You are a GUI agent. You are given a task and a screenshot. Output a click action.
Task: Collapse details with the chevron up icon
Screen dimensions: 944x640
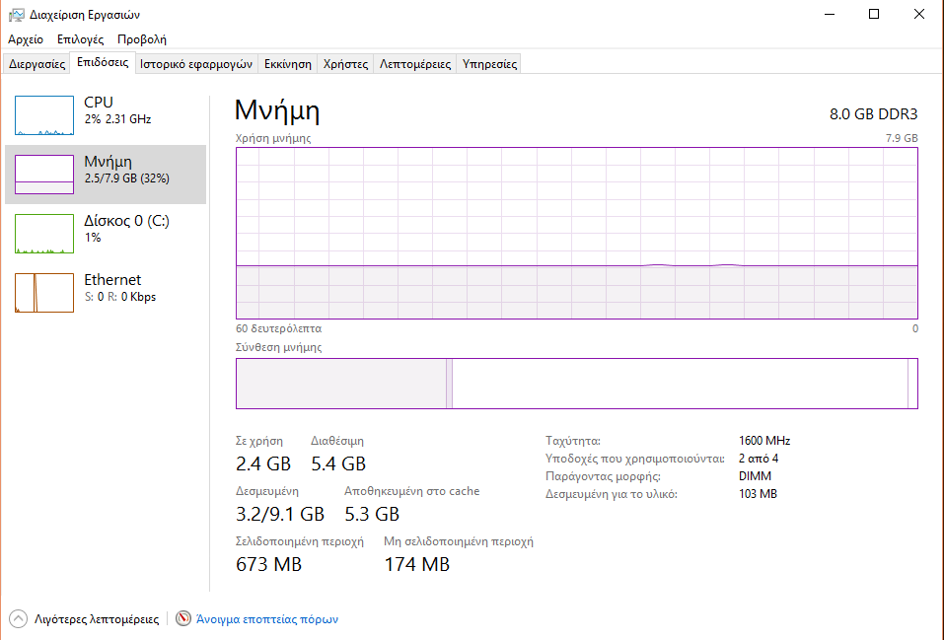click(18, 619)
